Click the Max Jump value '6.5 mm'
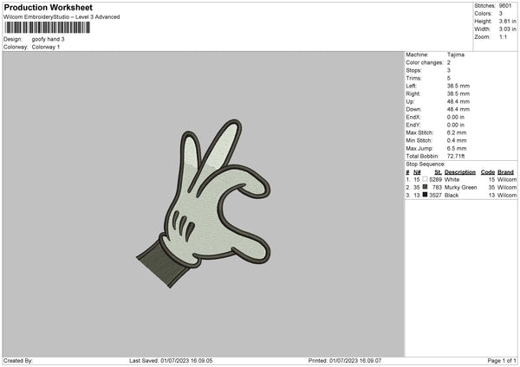 click(457, 148)
